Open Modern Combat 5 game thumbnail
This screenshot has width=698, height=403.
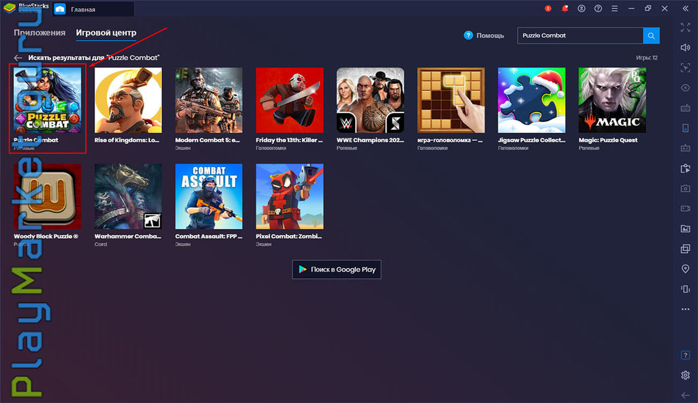[x=209, y=100]
